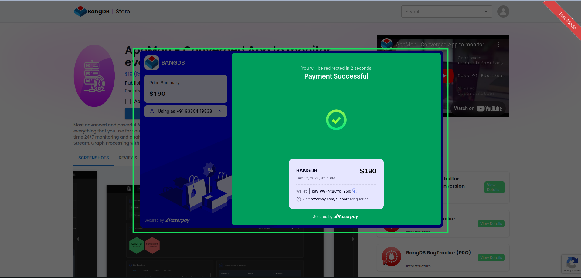Click the BugTracker (PRO) app icon
Viewport: 581px width, 278px height.
coord(392,256)
